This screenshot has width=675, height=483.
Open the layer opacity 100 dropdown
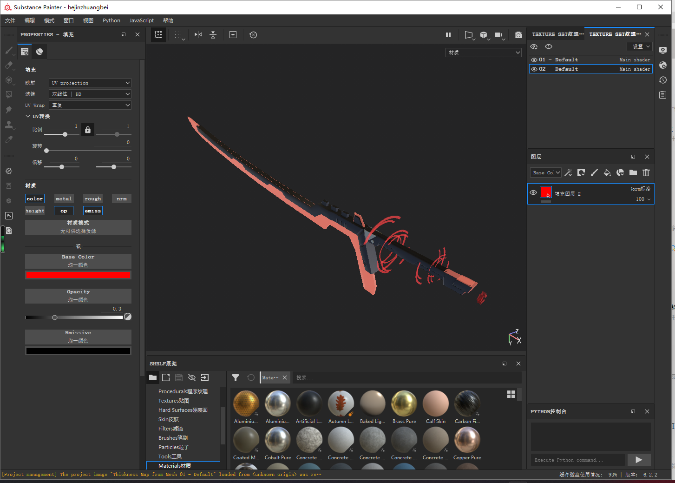point(643,199)
